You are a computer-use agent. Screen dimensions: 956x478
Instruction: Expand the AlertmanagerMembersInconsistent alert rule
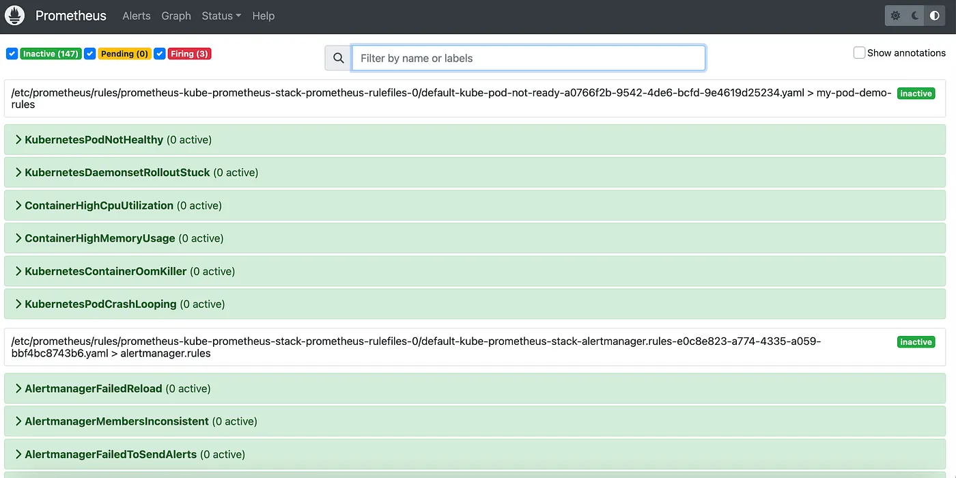pyautogui.click(x=475, y=421)
